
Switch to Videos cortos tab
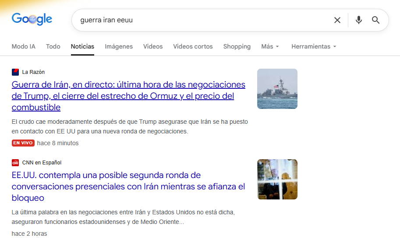point(193,46)
